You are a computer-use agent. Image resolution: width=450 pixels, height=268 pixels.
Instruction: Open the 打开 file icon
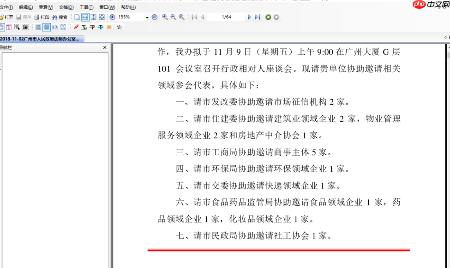[x=7, y=17]
